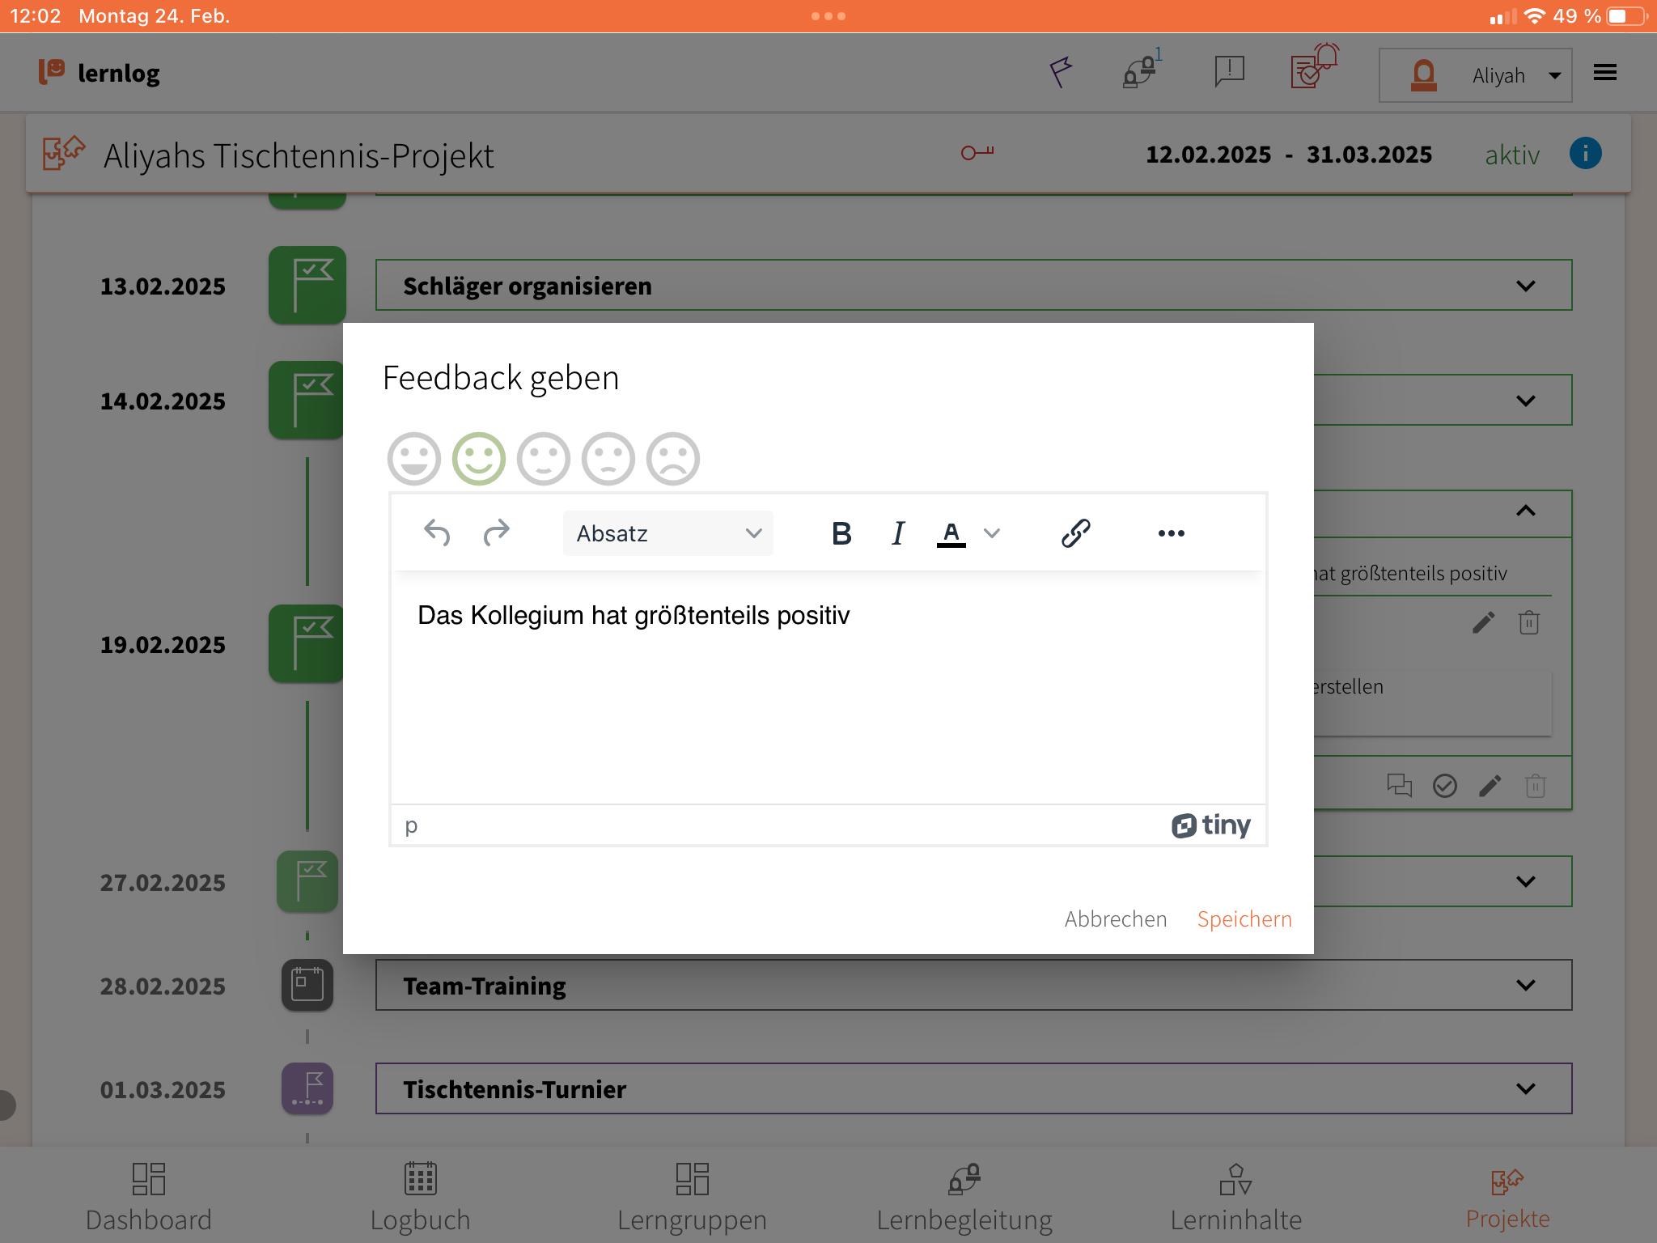1657x1243 pixels.
Task: Switch to the Lernbegleitung tab
Action: click(964, 1198)
